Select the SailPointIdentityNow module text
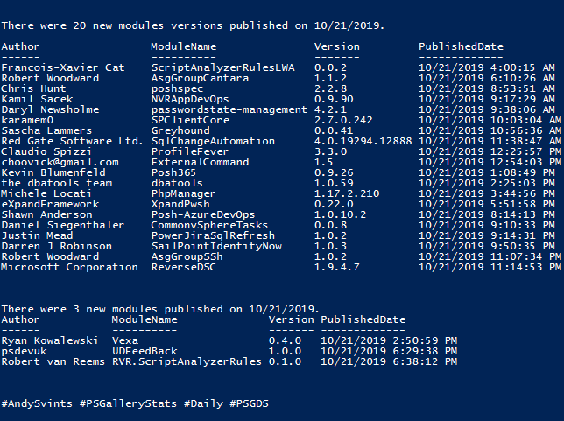The width and height of the screenshot is (564, 421). [x=216, y=246]
